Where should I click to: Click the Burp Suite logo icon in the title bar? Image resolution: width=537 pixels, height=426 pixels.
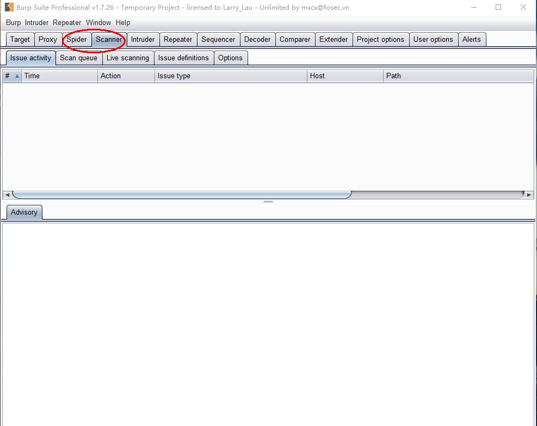9,7
